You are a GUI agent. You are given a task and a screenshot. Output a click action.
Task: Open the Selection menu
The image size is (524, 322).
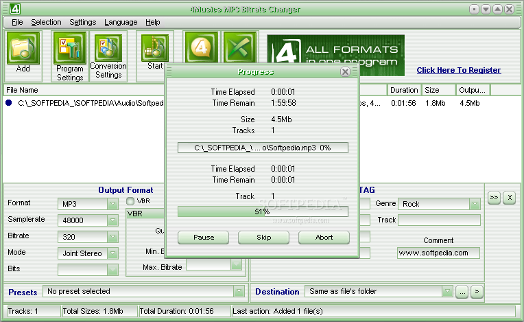[x=46, y=22]
